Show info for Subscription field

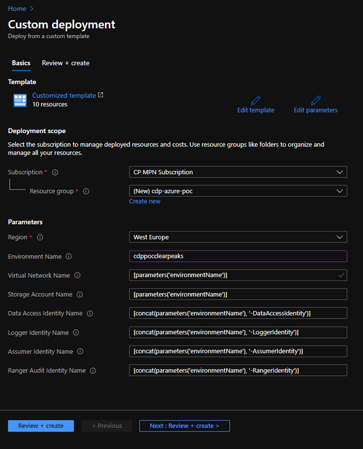pos(55,172)
